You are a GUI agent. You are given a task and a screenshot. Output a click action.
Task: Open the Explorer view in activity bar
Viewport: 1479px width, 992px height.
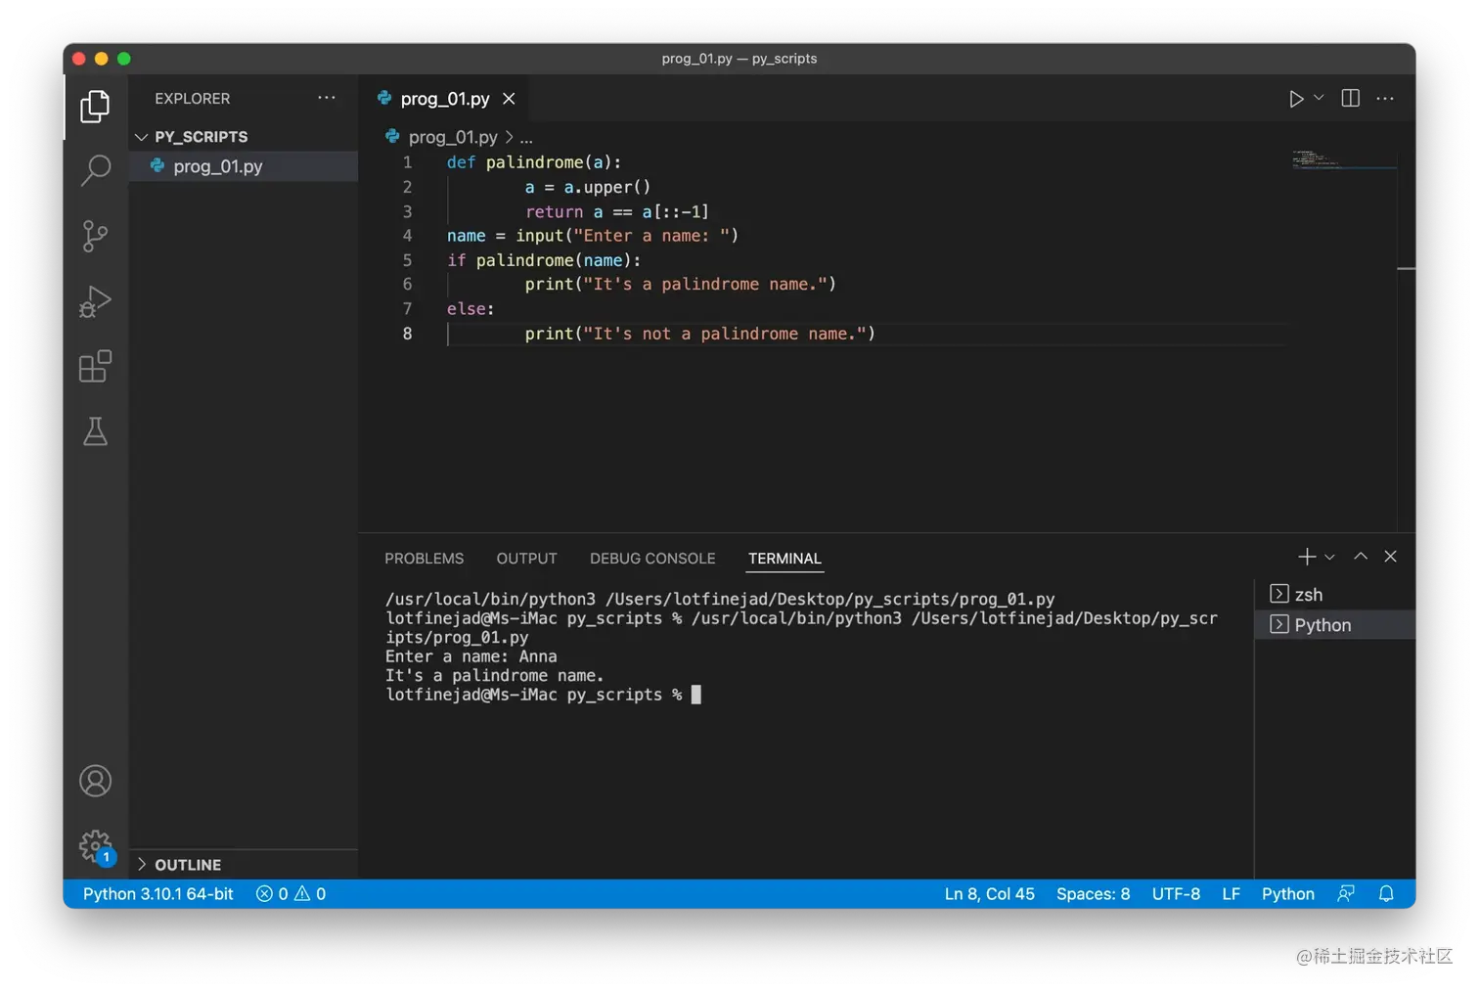coord(95,106)
